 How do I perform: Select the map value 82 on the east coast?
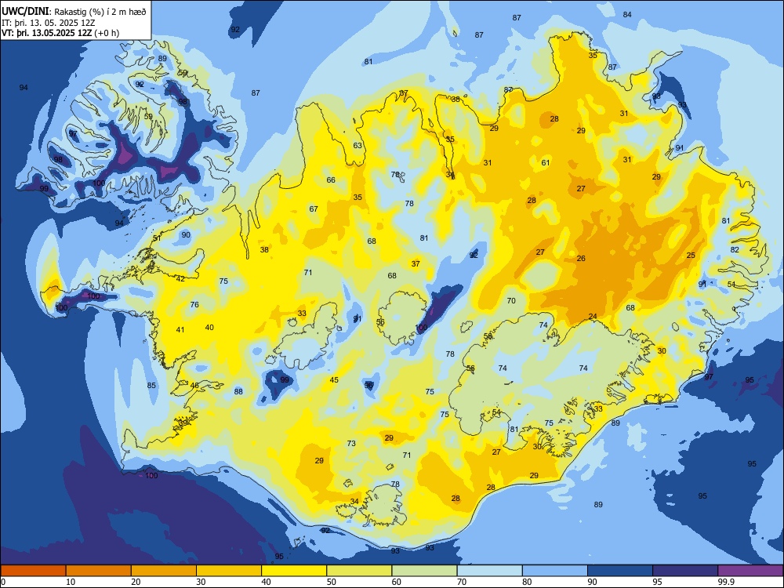click(735, 249)
